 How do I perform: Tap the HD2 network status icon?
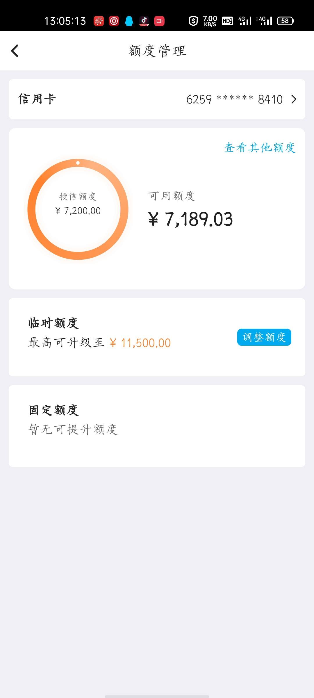[x=227, y=21]
